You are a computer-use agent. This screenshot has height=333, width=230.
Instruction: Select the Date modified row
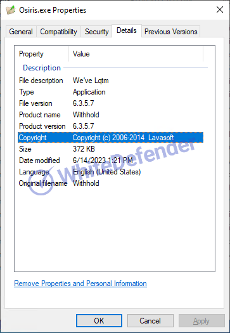(110, 160)
